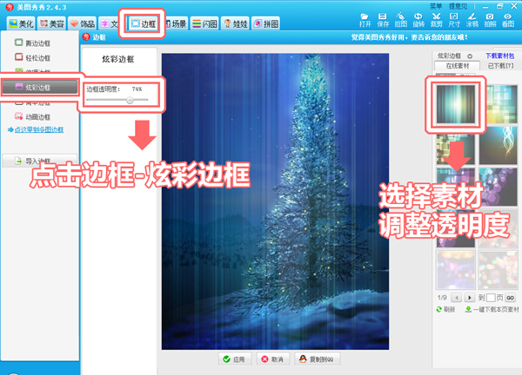
Task: Select the 涂鸦 doodle icon
Action: (x=472, y=20)
